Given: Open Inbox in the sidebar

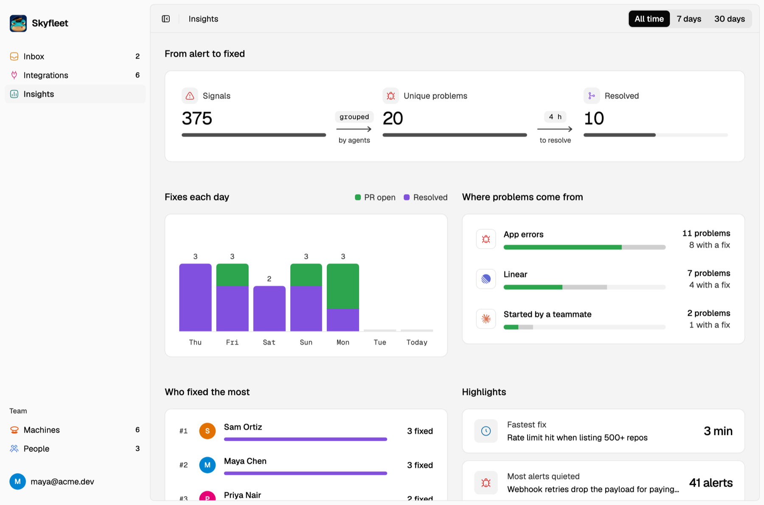Looking at the screenshot, I should [x=75, y=56].
